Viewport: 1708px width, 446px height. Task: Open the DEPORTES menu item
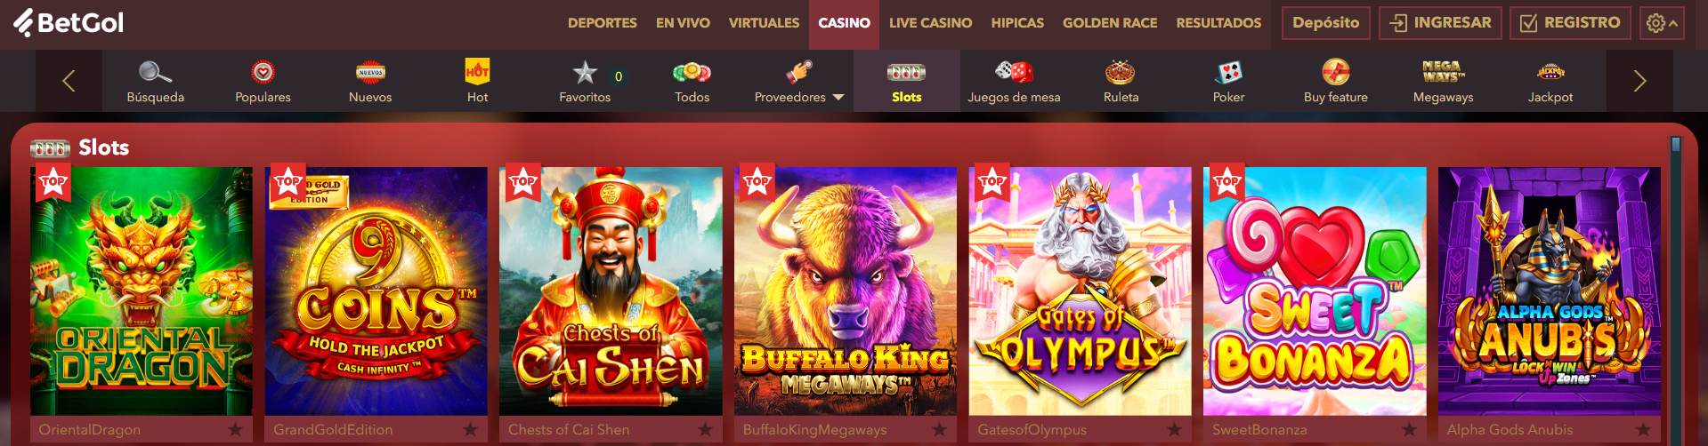603,23
